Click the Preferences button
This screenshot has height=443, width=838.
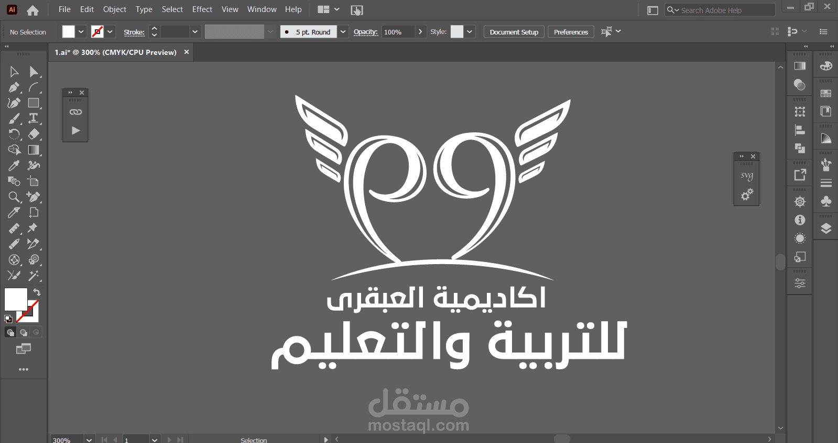pyautogui.click(x=571, y=32)
